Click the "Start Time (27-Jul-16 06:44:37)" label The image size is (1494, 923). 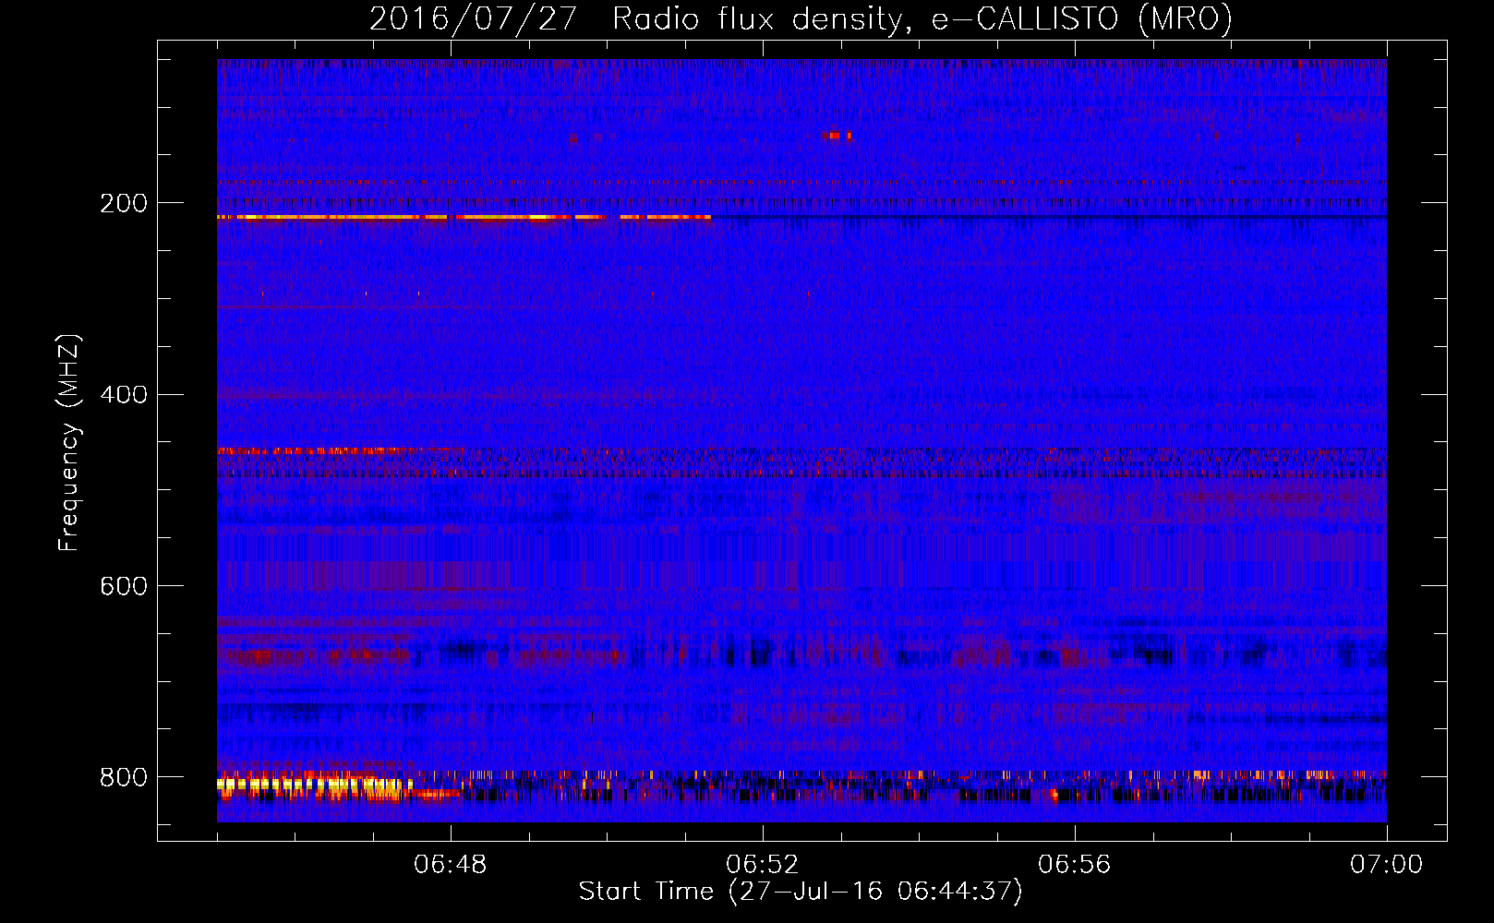[801, 892]
